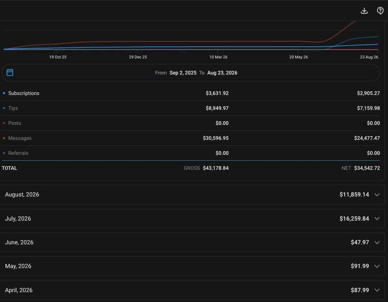Open the help question mark icon
Image resolution: width=388 pixels, height=302 pixels.
click(x=380, y=11)
